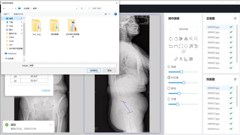Click the zoom in magnifier icon
The height and width of the screenshot is (135, 240).
point(191,39)
